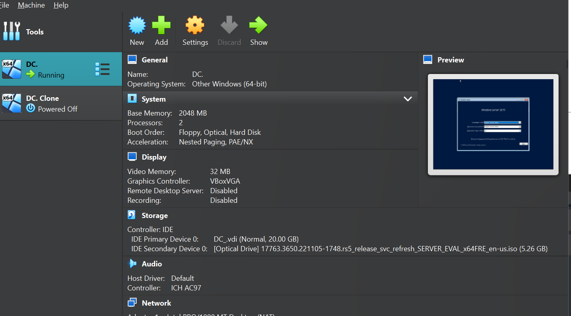Click the VM preview thumbnail of Windows Server setup
The width and height of the screenshot is (571, 316).
tap(493, 124)
